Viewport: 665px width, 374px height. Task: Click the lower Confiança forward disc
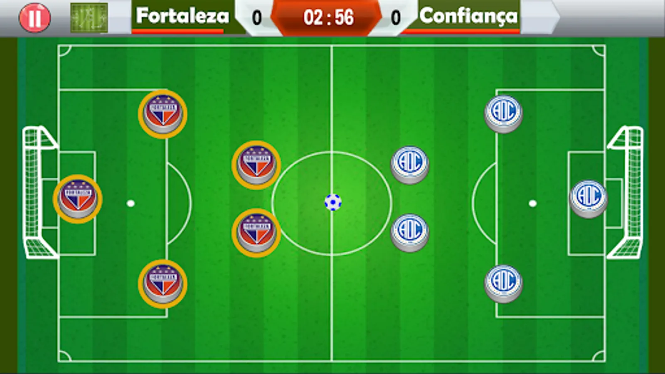coord(410,233)
